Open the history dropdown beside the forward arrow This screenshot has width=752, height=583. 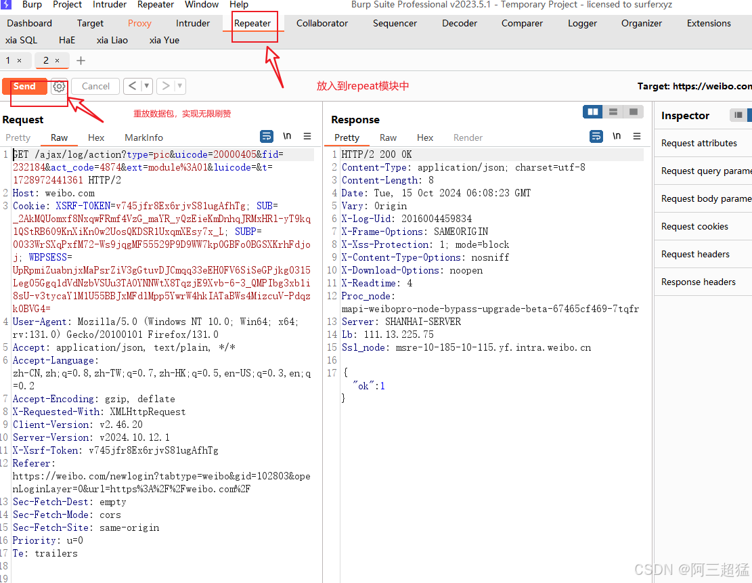tap(180, 86)
